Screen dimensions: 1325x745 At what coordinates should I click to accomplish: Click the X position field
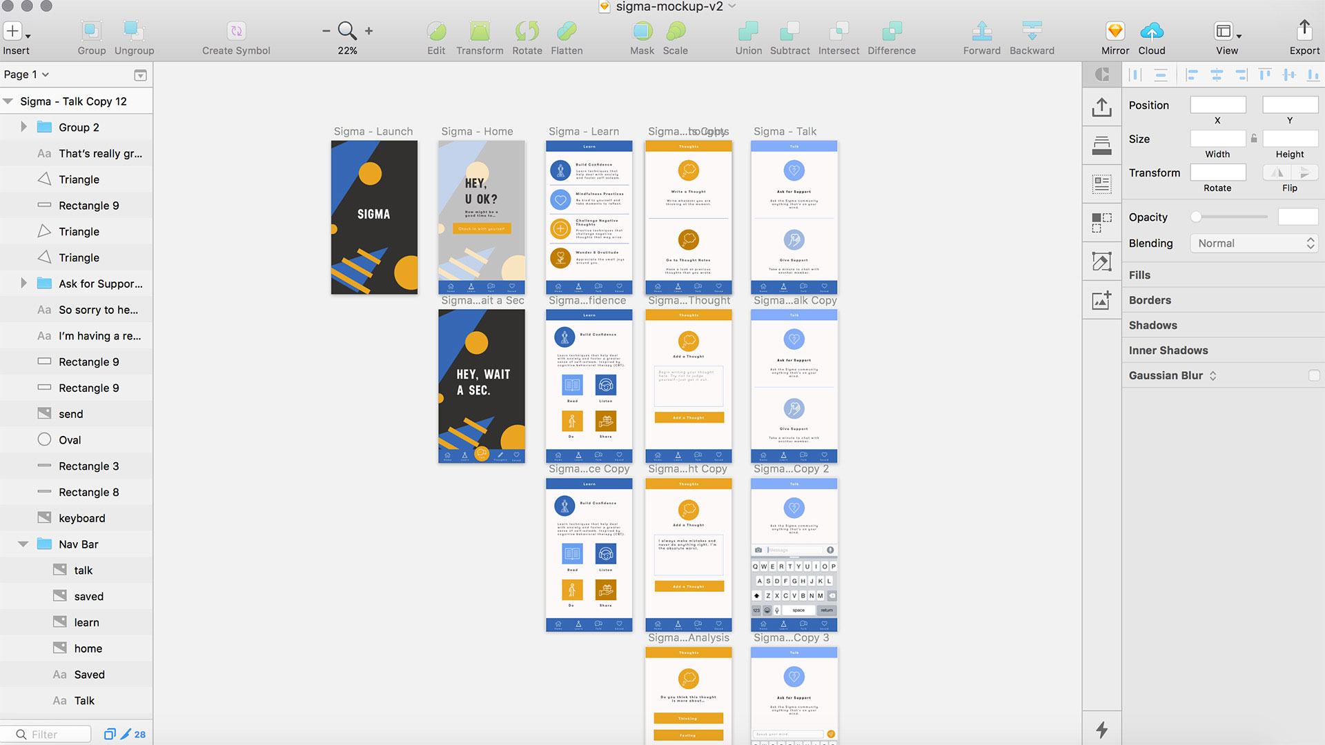(x=1218, y=105)
